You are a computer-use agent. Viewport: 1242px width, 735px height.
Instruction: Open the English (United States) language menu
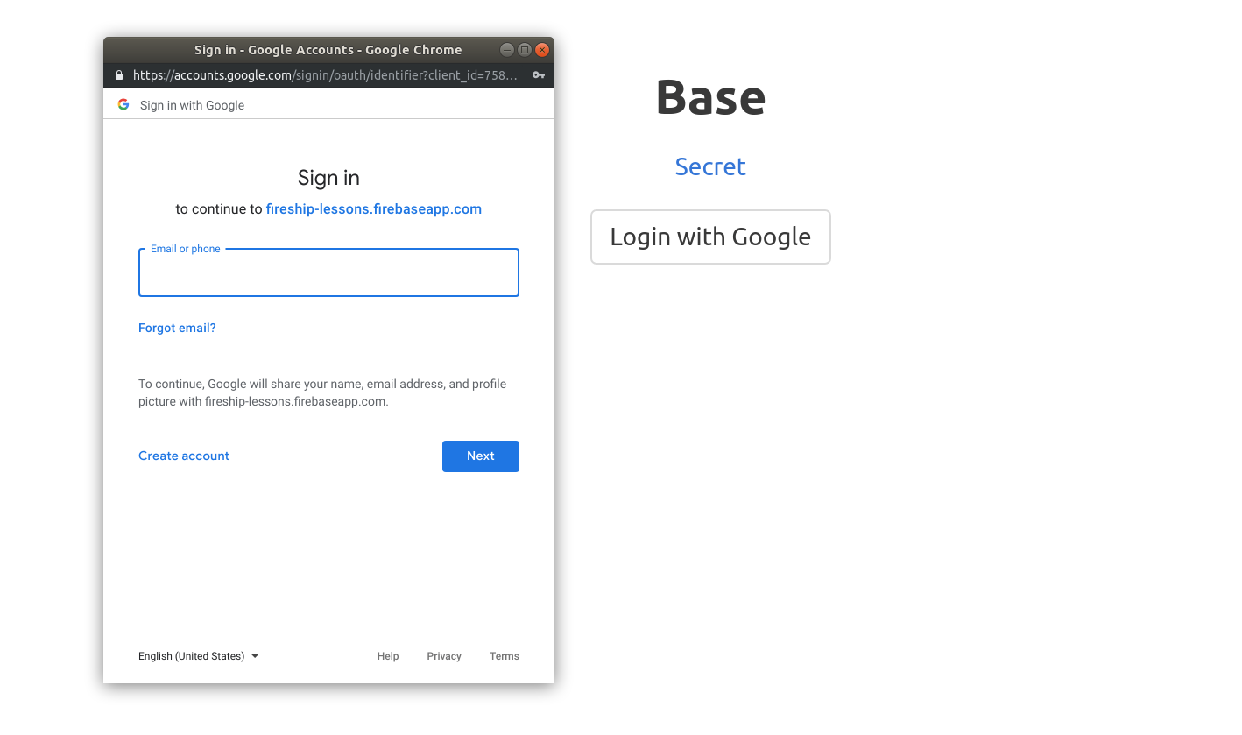[x=192, y=655]
